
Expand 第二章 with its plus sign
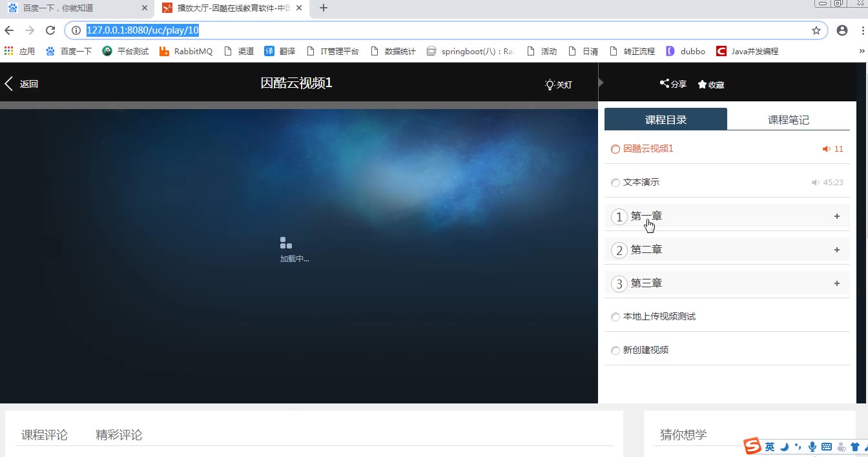pyautogui.click(x=836, y=250)
